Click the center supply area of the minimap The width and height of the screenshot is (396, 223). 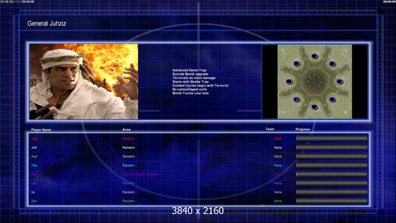(x=314, y=81)
